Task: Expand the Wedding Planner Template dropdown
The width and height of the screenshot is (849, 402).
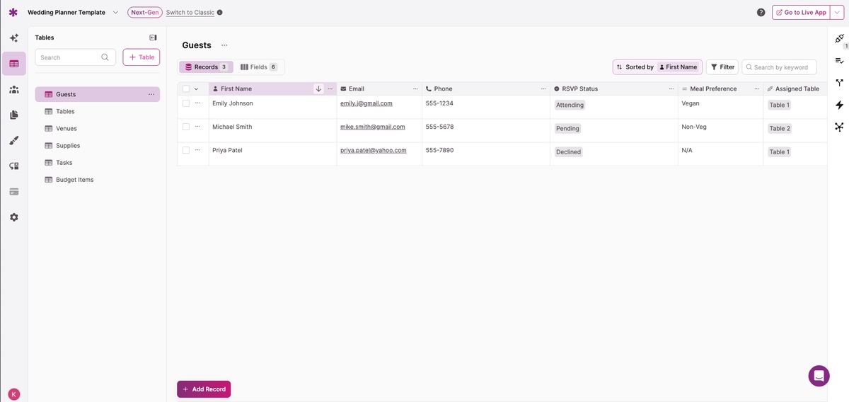Action: [115, 13]
